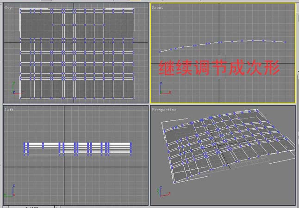Select the curved spline in Front viewport

[222, 46]
